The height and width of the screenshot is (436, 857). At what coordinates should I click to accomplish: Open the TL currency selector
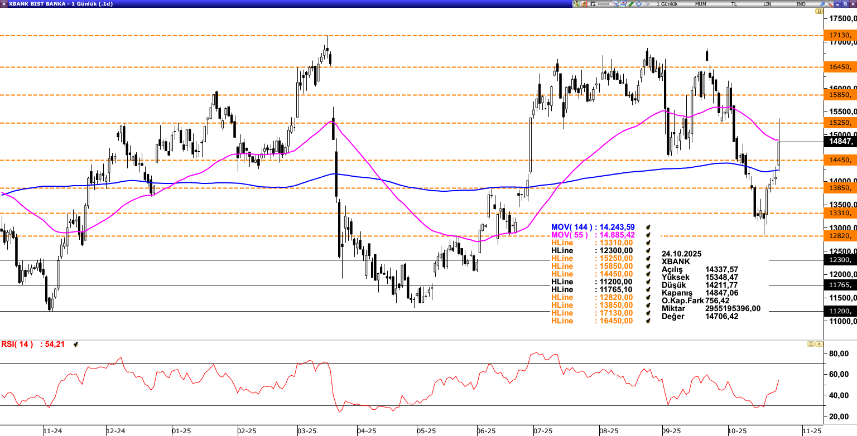pos(734,4)
